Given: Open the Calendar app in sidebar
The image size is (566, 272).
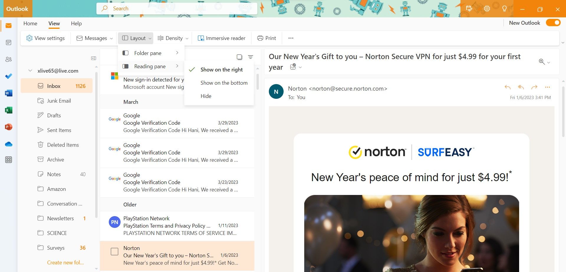Looking at the screenshot, I should (9, 43).
